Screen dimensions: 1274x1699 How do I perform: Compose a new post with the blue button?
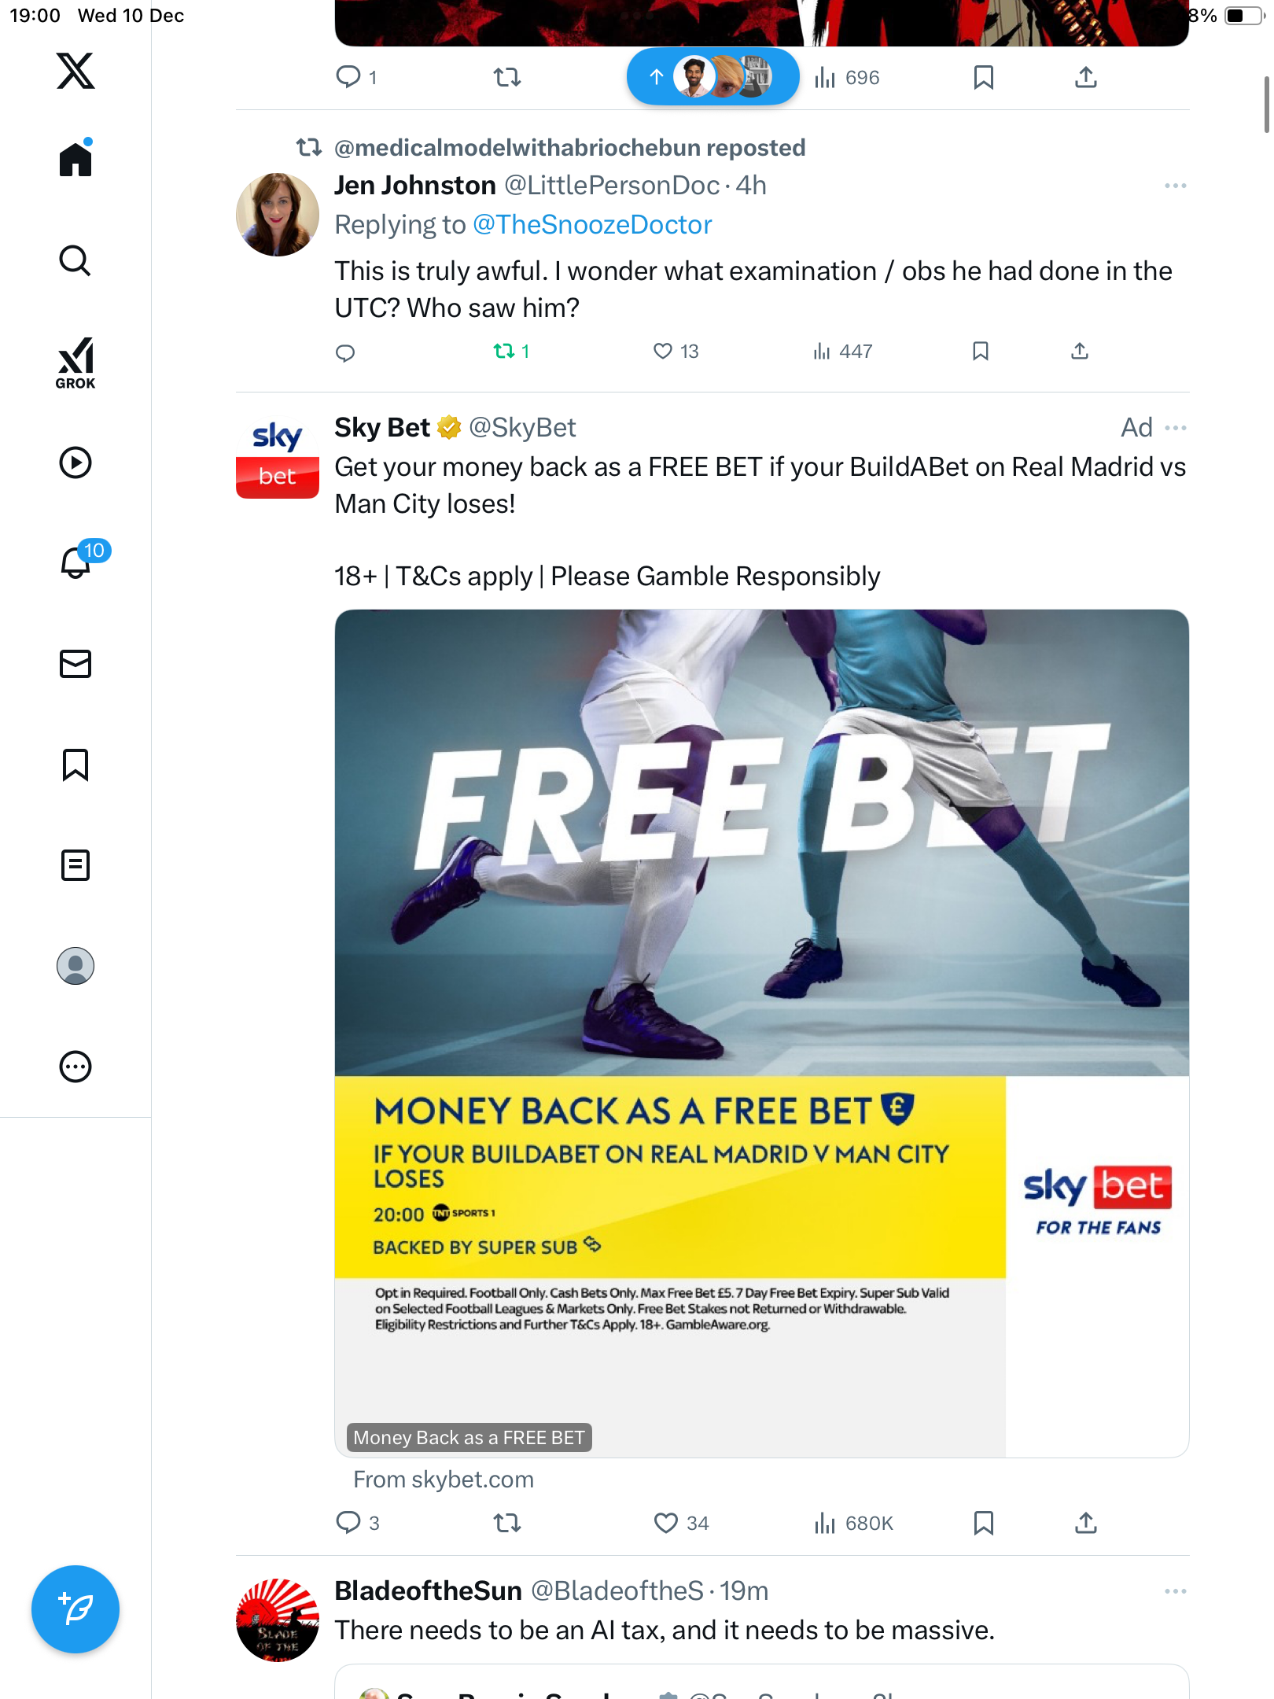click(x=75, y=1609)
